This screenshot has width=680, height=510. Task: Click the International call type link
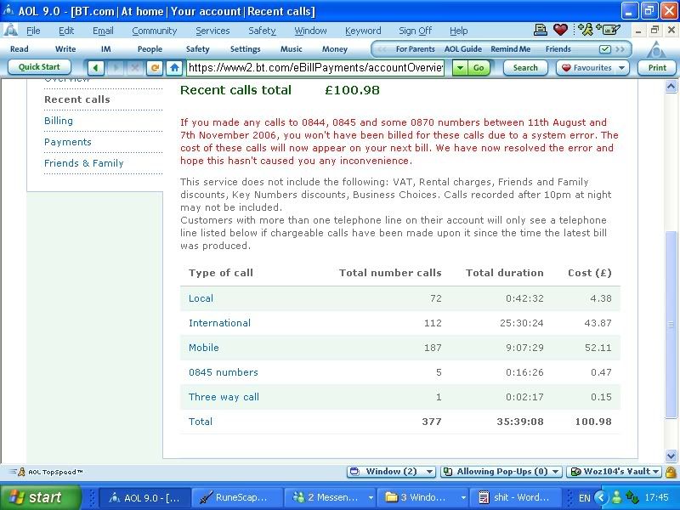pyautogui.click(x=219, y=323)
